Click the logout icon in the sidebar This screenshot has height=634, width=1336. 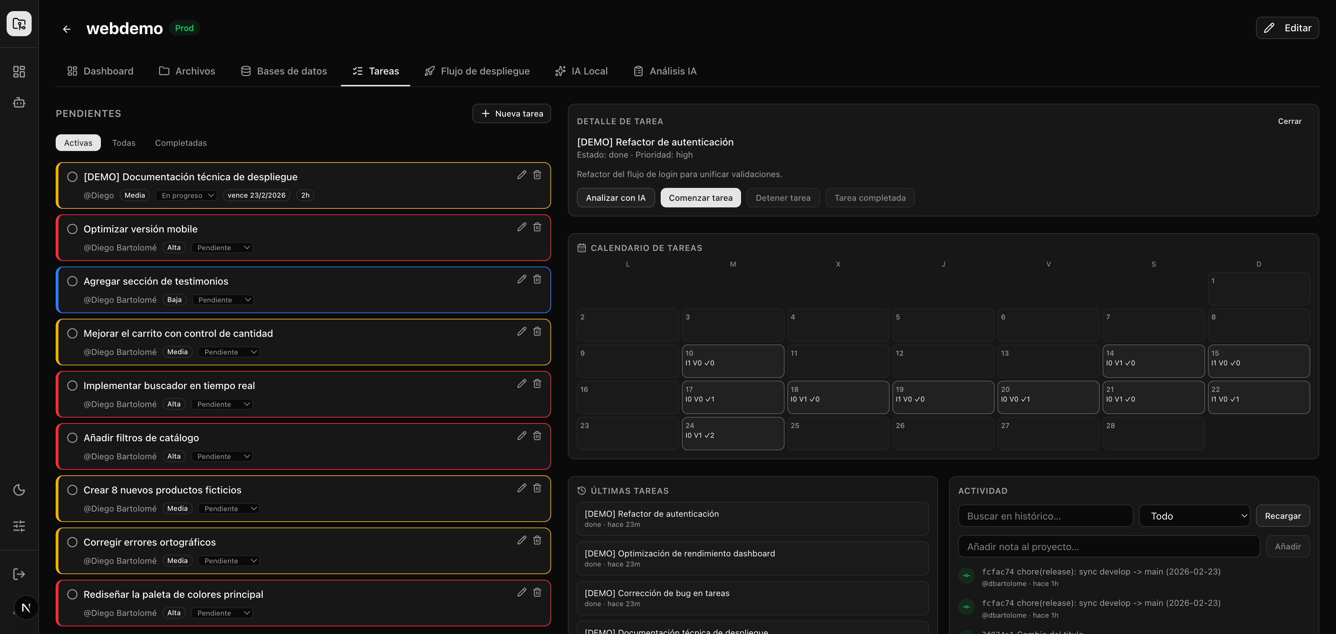pyautogui.click(x=19, y=574)
